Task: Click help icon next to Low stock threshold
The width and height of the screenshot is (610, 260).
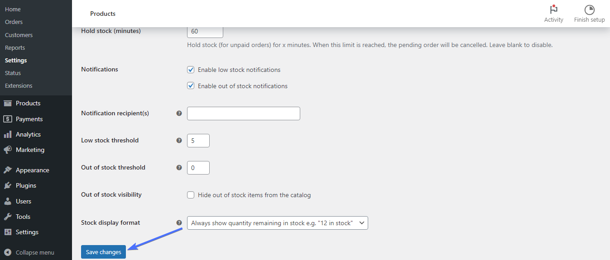Action: (179, 141)
